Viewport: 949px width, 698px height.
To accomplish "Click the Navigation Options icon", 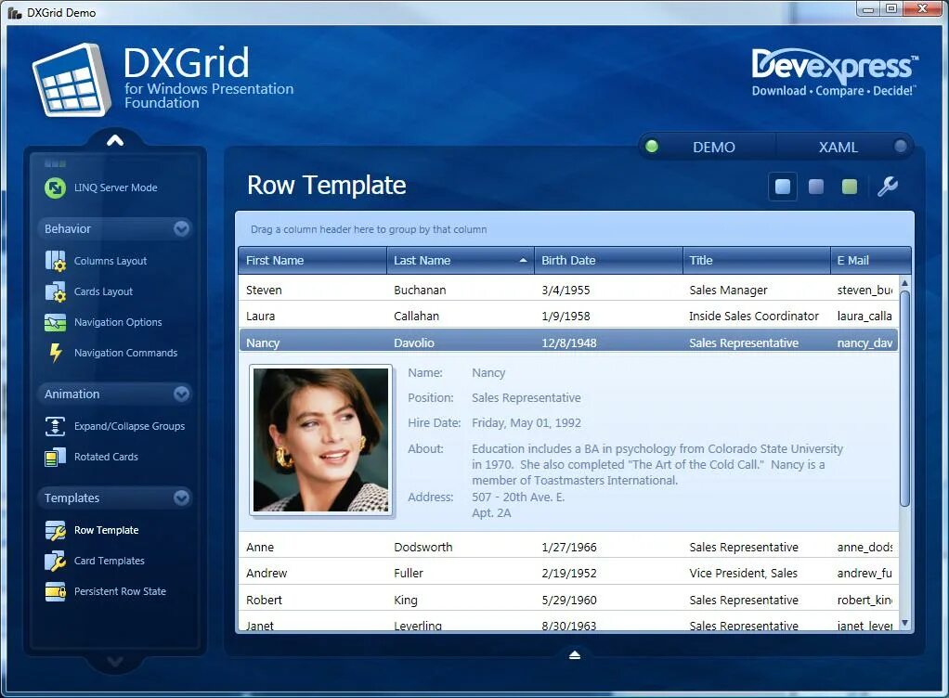I will pos(55,322).
